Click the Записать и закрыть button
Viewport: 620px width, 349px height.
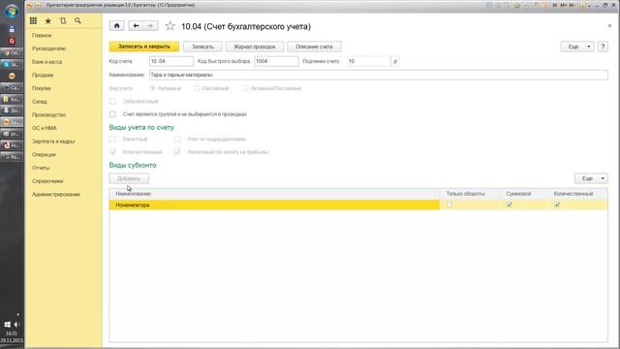144,47
